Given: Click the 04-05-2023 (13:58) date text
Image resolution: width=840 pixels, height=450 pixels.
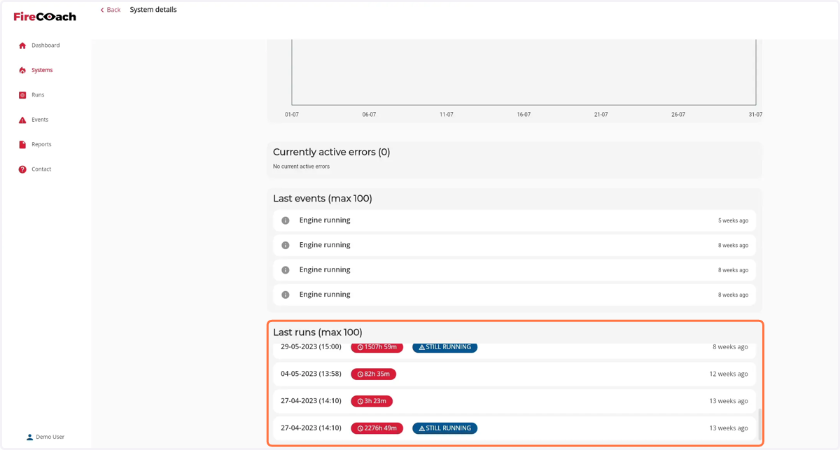Looking at the screenshot, I should (311, 374).
